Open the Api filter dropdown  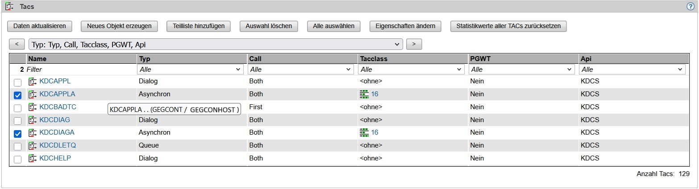632,70
